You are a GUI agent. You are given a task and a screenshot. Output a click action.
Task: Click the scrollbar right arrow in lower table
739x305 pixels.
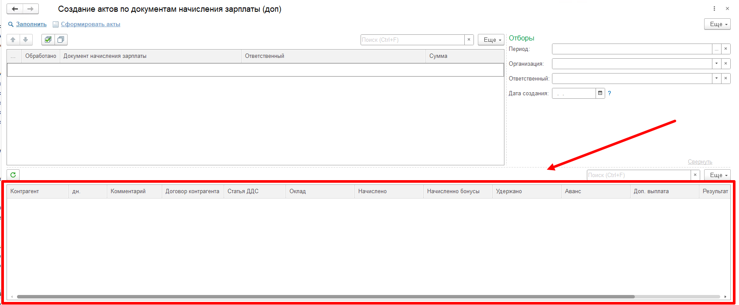[x=725, y=297]
